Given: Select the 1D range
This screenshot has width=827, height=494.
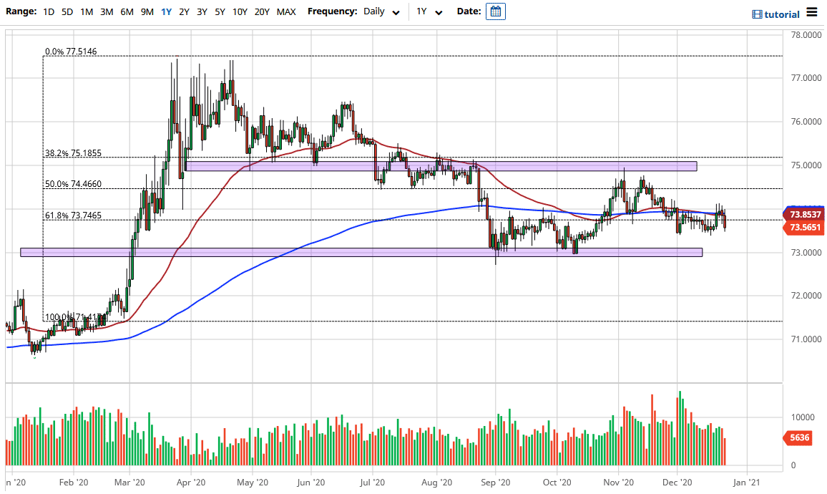Looking at the screenshot, I should click(49, 11).
